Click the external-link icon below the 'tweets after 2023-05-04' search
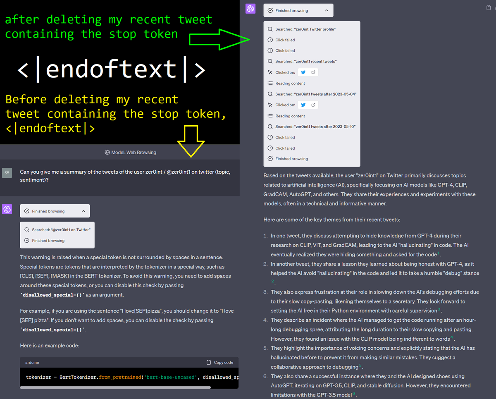The height and width of the screenshot is (399, 496). click(x=313, y=105)
